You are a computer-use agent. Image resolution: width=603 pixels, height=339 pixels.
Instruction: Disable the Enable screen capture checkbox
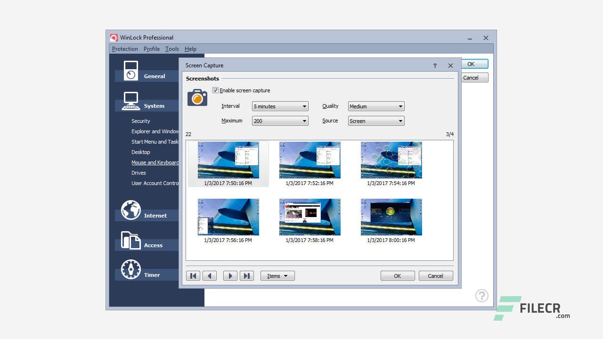click(x=215, y=90)
